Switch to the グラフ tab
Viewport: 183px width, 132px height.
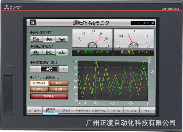click(66, 111)
